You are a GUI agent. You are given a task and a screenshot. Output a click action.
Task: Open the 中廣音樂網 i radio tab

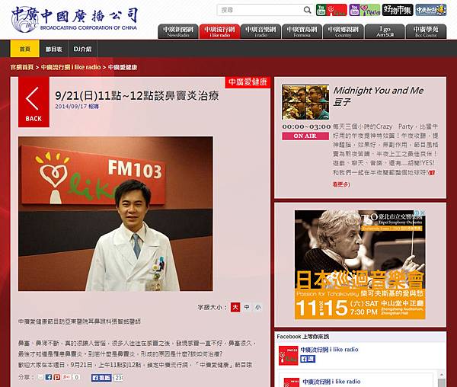tap(260, 31)
